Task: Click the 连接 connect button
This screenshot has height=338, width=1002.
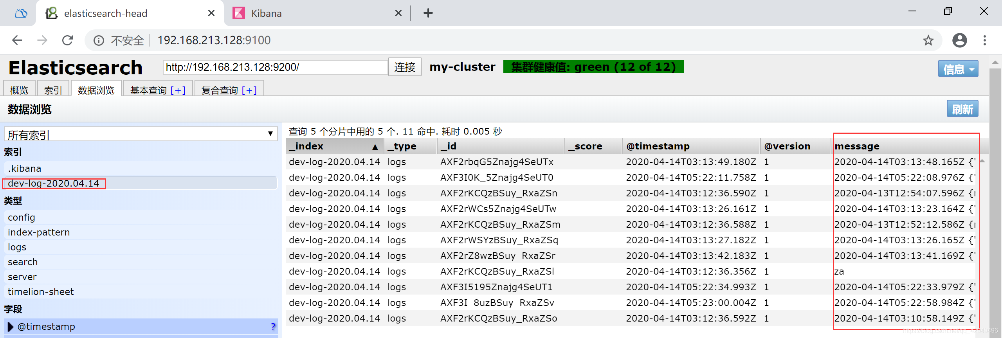Action: 405,67
